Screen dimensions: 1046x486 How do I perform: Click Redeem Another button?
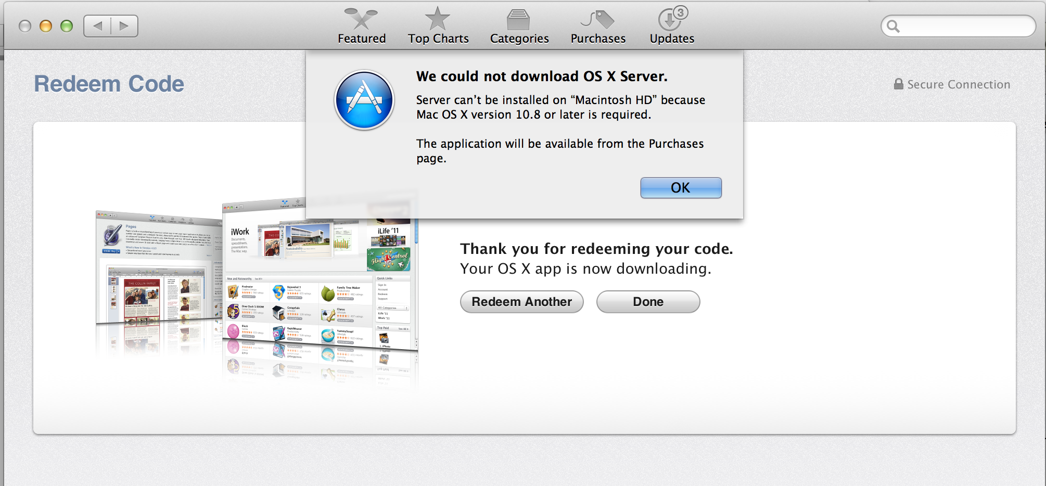click(522, 302)
